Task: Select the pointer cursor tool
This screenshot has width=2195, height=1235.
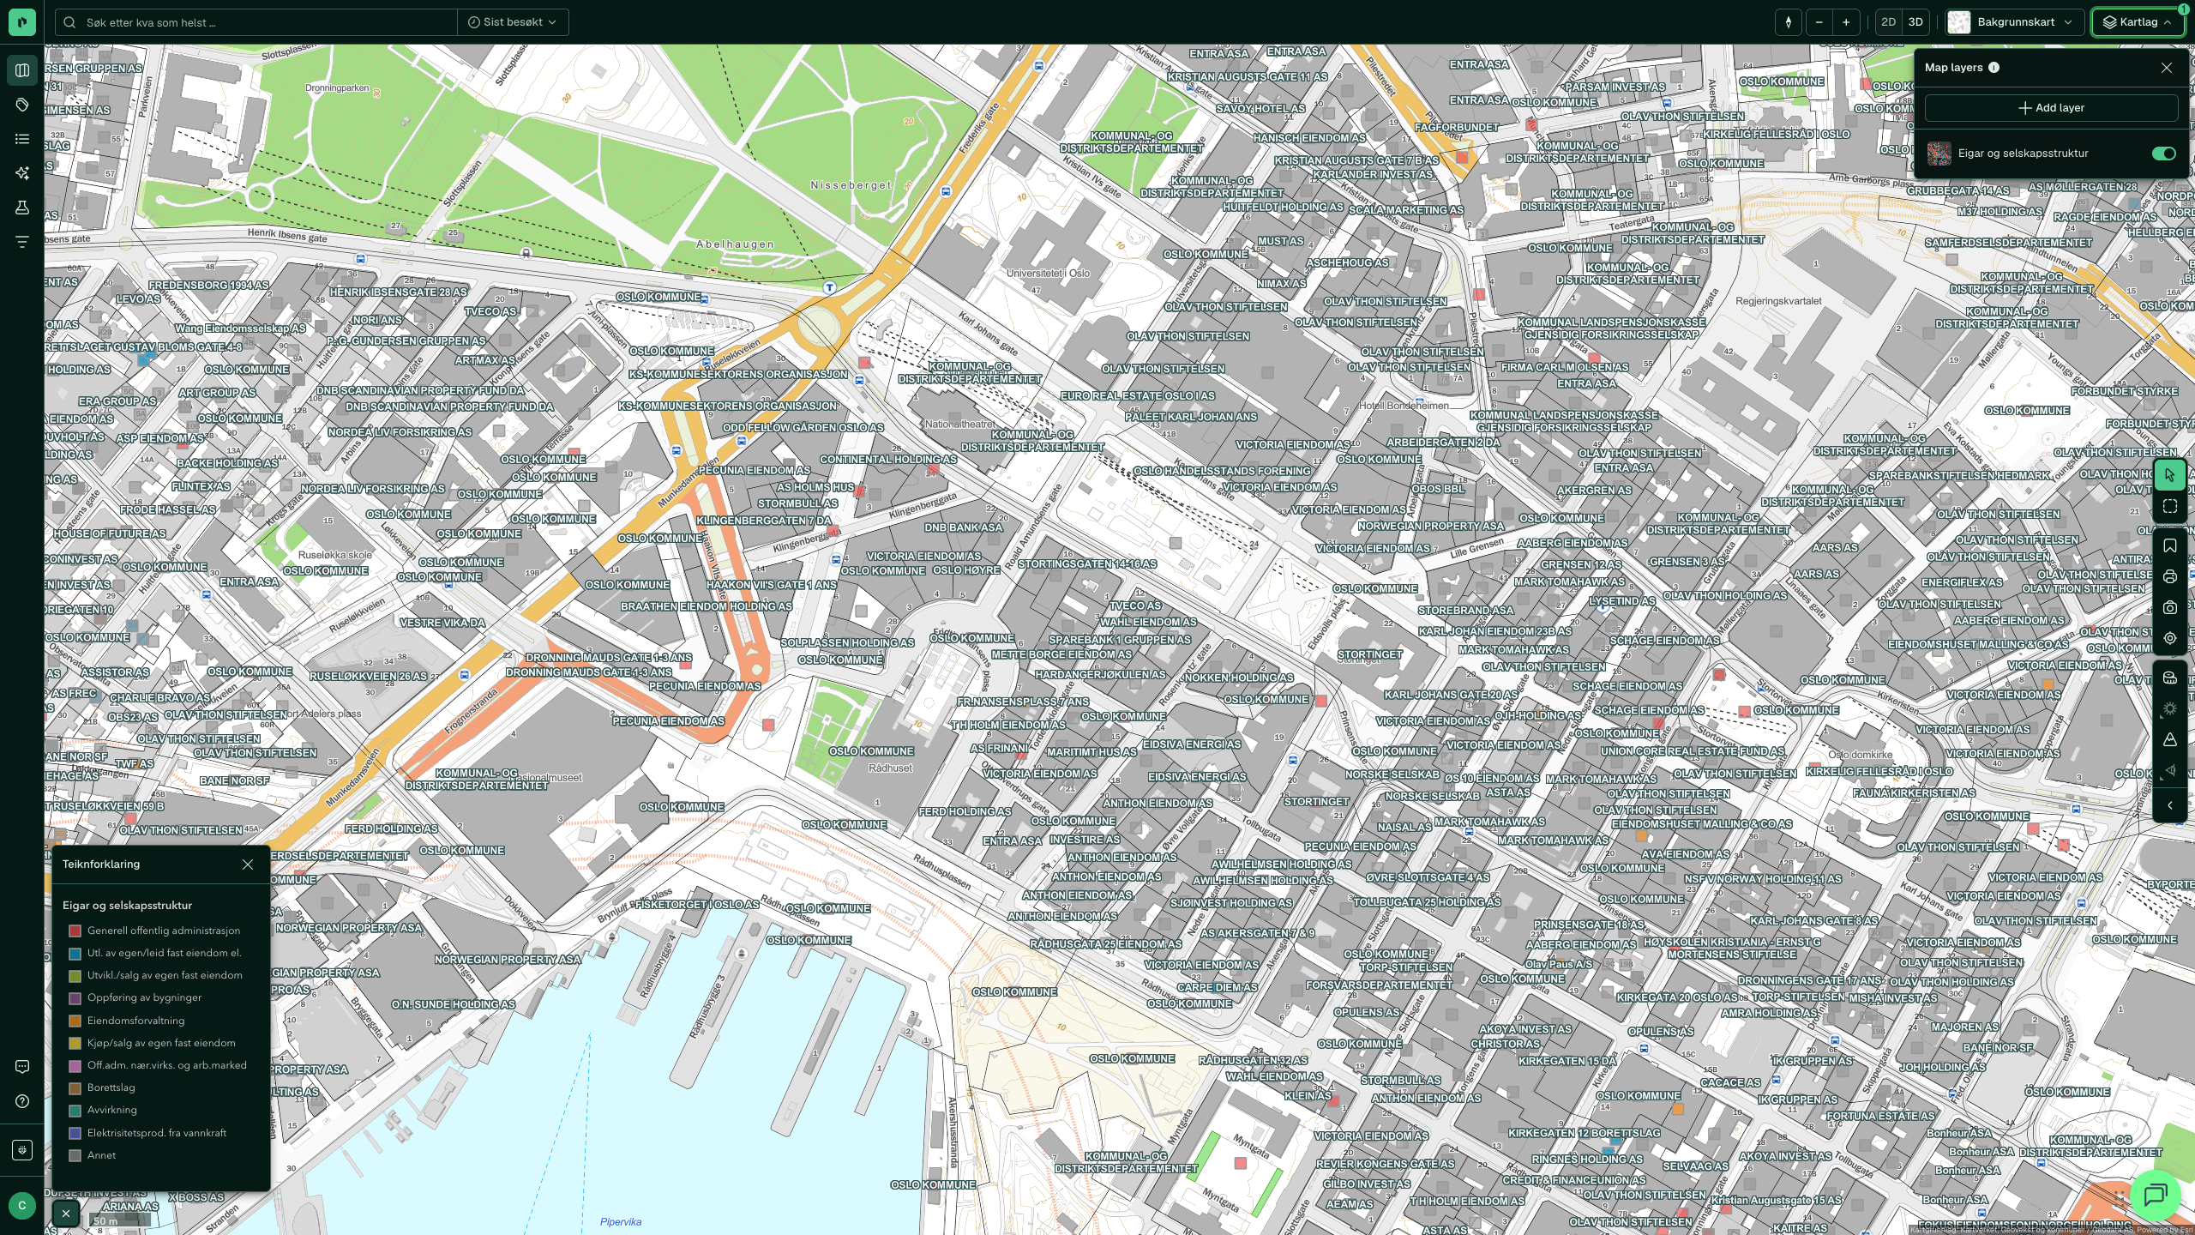Action: click(x=2170, y=475)
